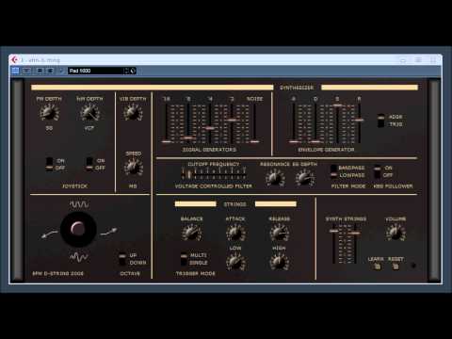Click the small arrow icon left of preset name
This screenshot has height=339, width=452.
[x=62, y=71]
